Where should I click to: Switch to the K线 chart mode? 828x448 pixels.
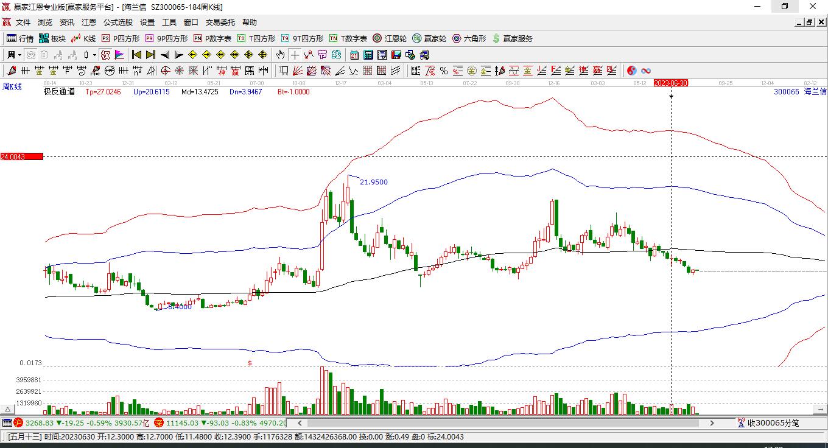coord(83,38)
